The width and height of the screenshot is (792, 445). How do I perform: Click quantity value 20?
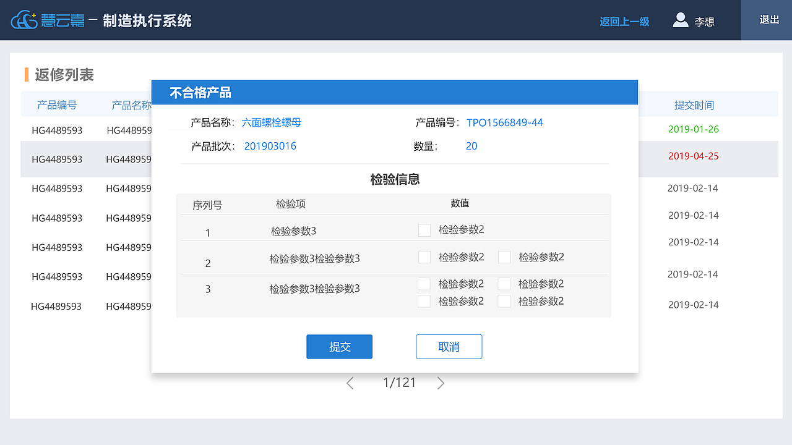pos(471,146)
